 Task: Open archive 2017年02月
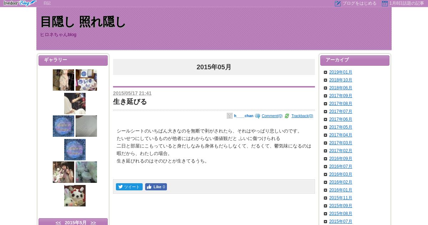tap(341, 151)
